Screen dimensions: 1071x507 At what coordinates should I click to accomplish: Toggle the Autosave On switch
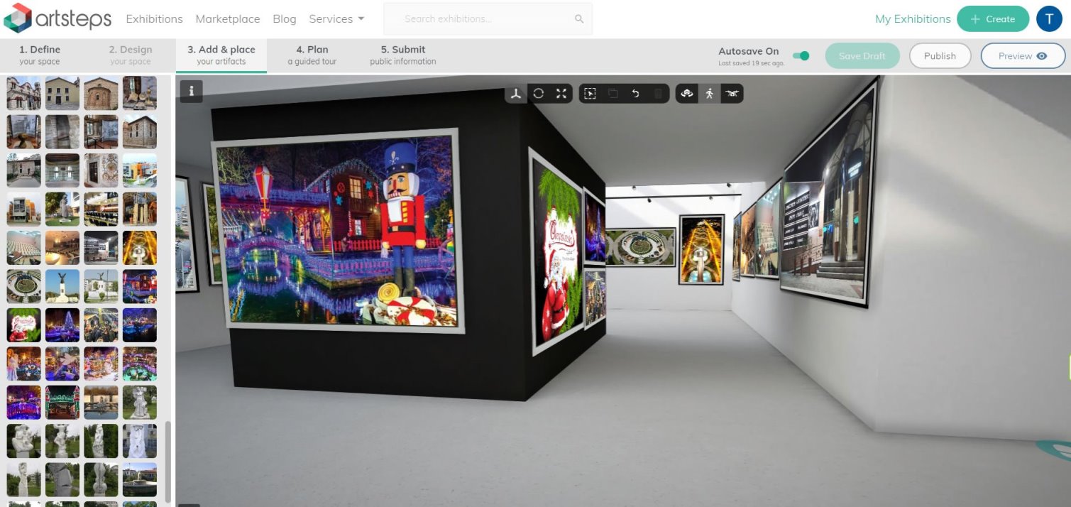(801, 56)
